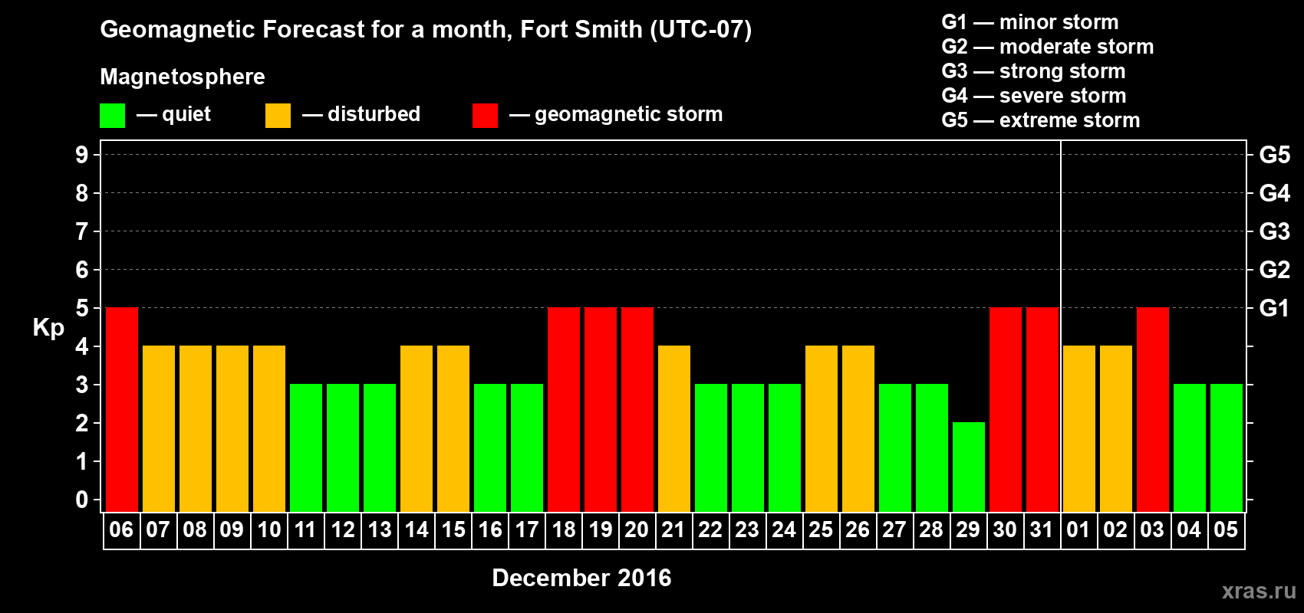Select the shortest green bar for December 29

click(969, 467)
